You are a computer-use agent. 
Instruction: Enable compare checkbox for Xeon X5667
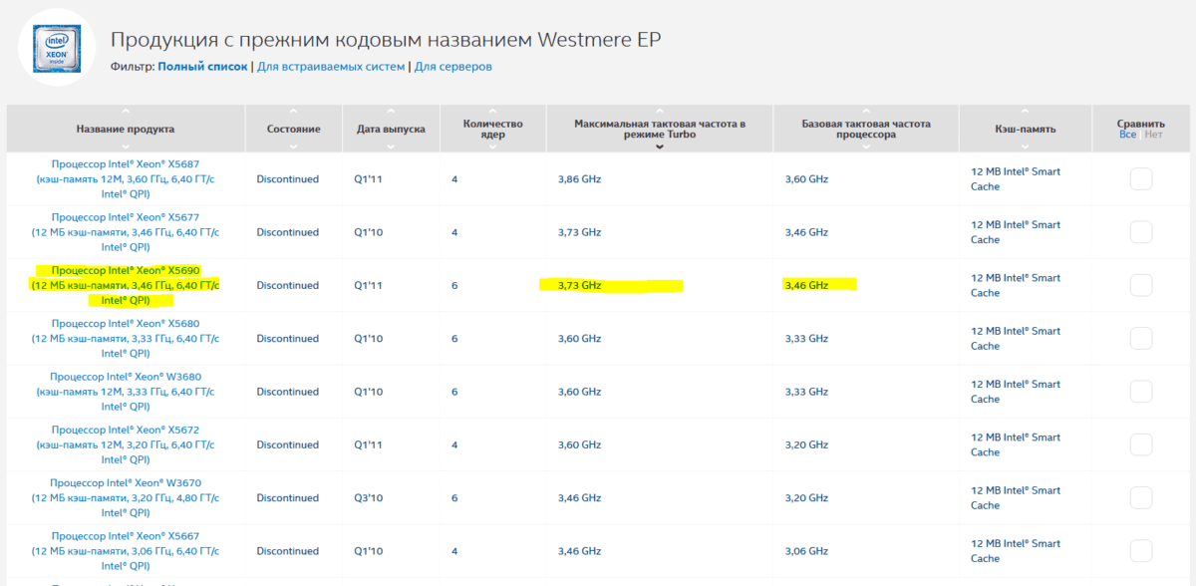[1141, 550]
